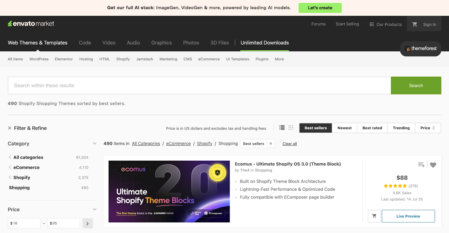This screenshot has height=233, width=449.
Task: Sort results by Newest
Action: point(345,128)
